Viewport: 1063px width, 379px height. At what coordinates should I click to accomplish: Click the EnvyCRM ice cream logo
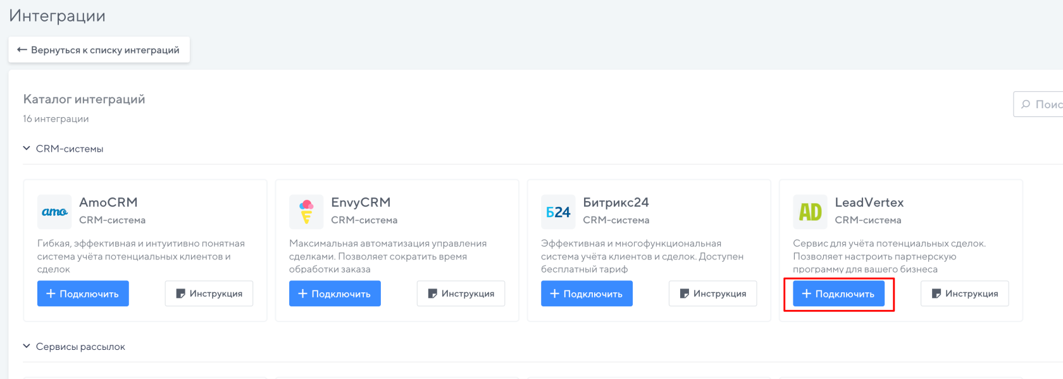[306, 212]
